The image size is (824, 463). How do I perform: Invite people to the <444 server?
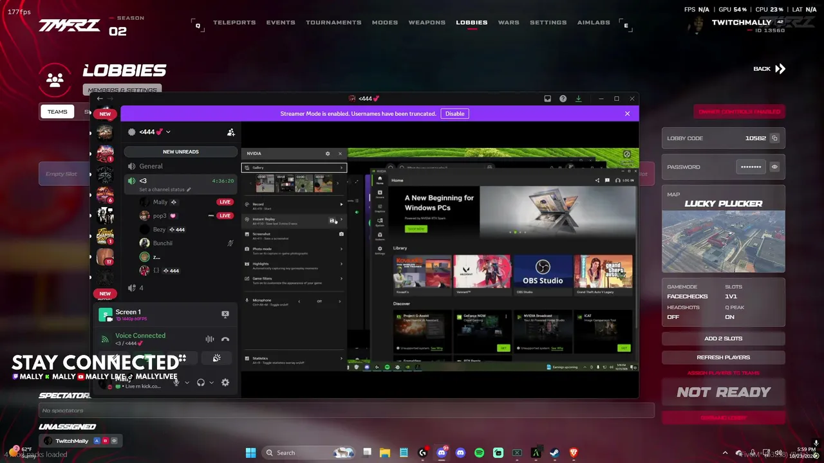click(230, 132)
